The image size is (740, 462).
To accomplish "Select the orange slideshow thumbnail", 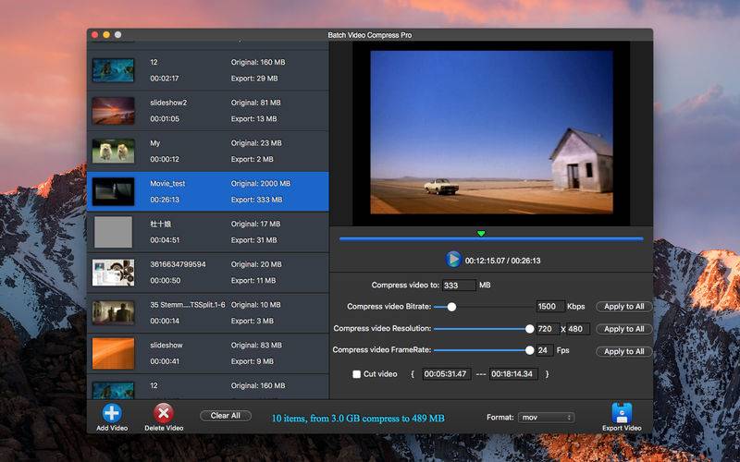I will (x=113, y=353).
